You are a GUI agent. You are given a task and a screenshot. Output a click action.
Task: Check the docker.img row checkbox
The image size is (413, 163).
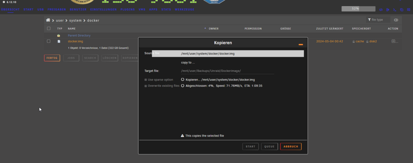(x=49, y=41)
